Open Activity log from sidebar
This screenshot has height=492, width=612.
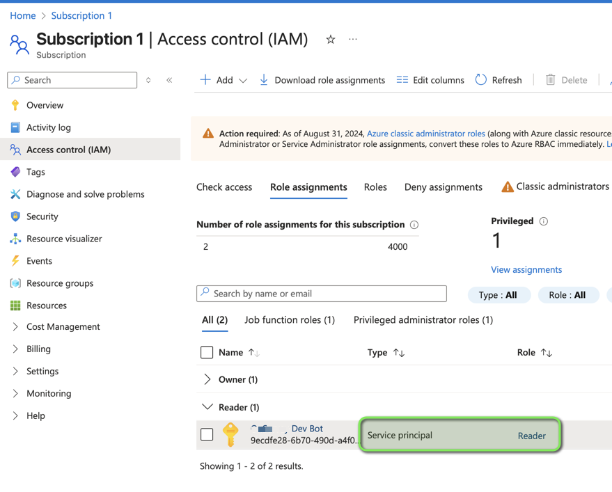48,127
